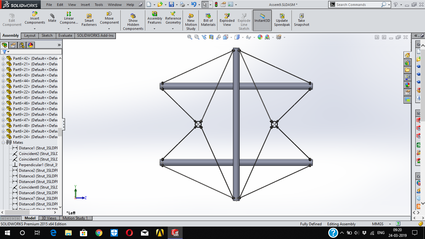Switch to 3D Views tab
Viewport: 425px width, 239px height.
tap(49, 218)
